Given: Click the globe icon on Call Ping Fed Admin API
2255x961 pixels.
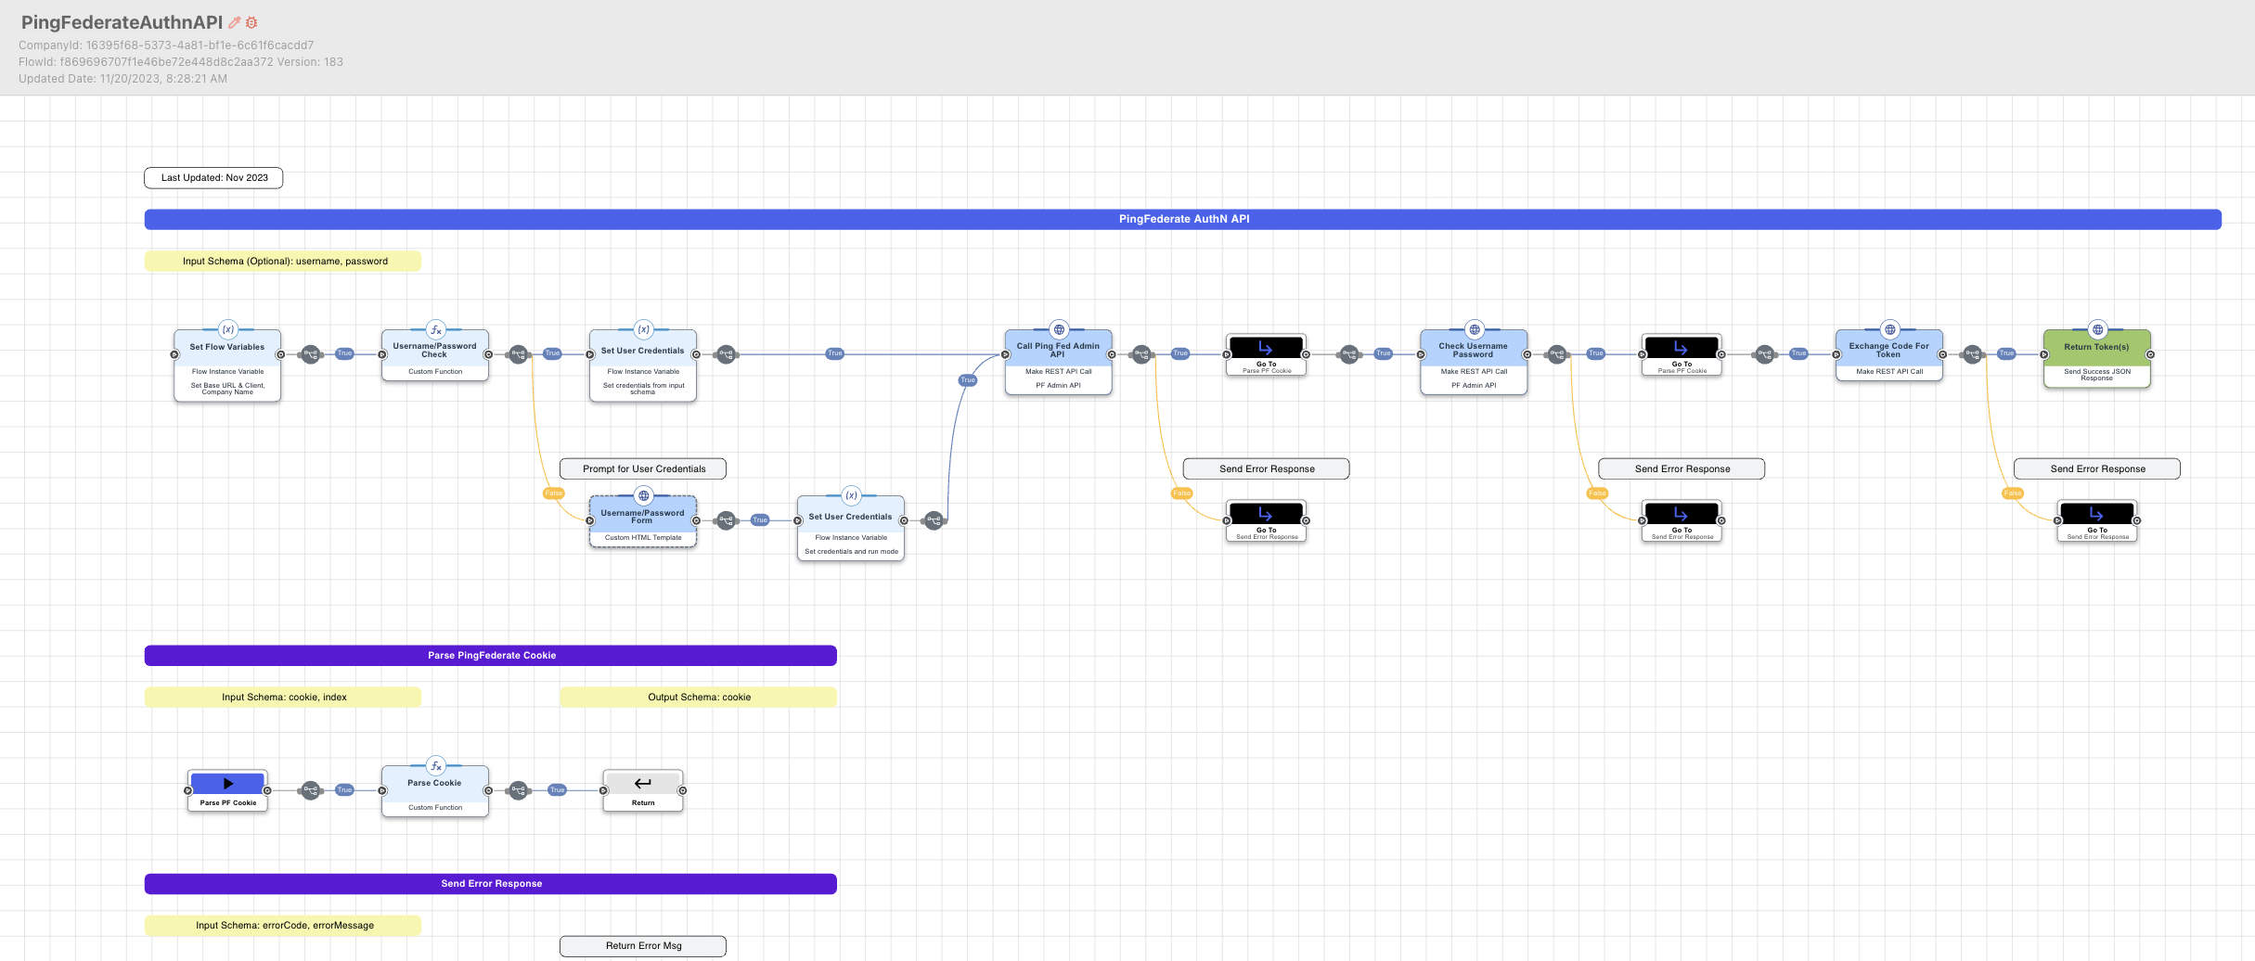Looking at the screenshot, I should click(x=1059, y=329).
